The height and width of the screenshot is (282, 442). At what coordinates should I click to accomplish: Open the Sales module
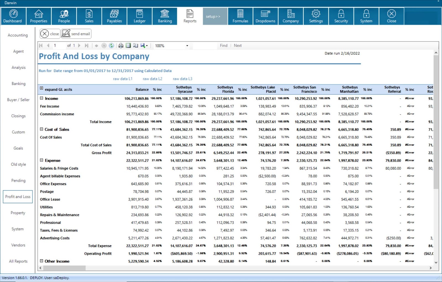point(89,16)
